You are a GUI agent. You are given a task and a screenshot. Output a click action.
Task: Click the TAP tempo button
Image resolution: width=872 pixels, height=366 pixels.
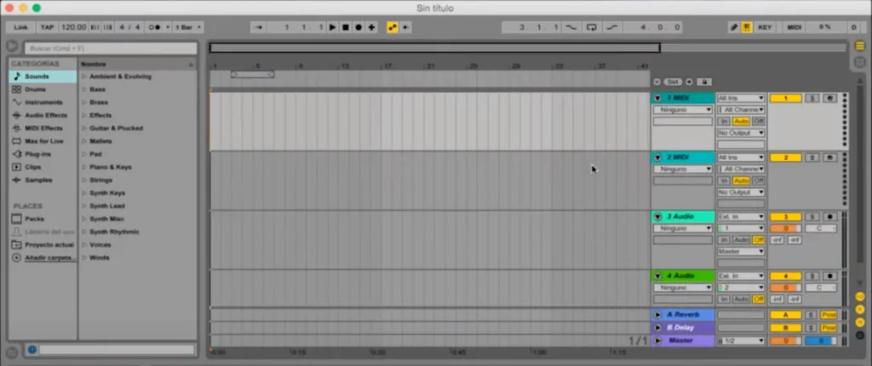click(47, 27)
